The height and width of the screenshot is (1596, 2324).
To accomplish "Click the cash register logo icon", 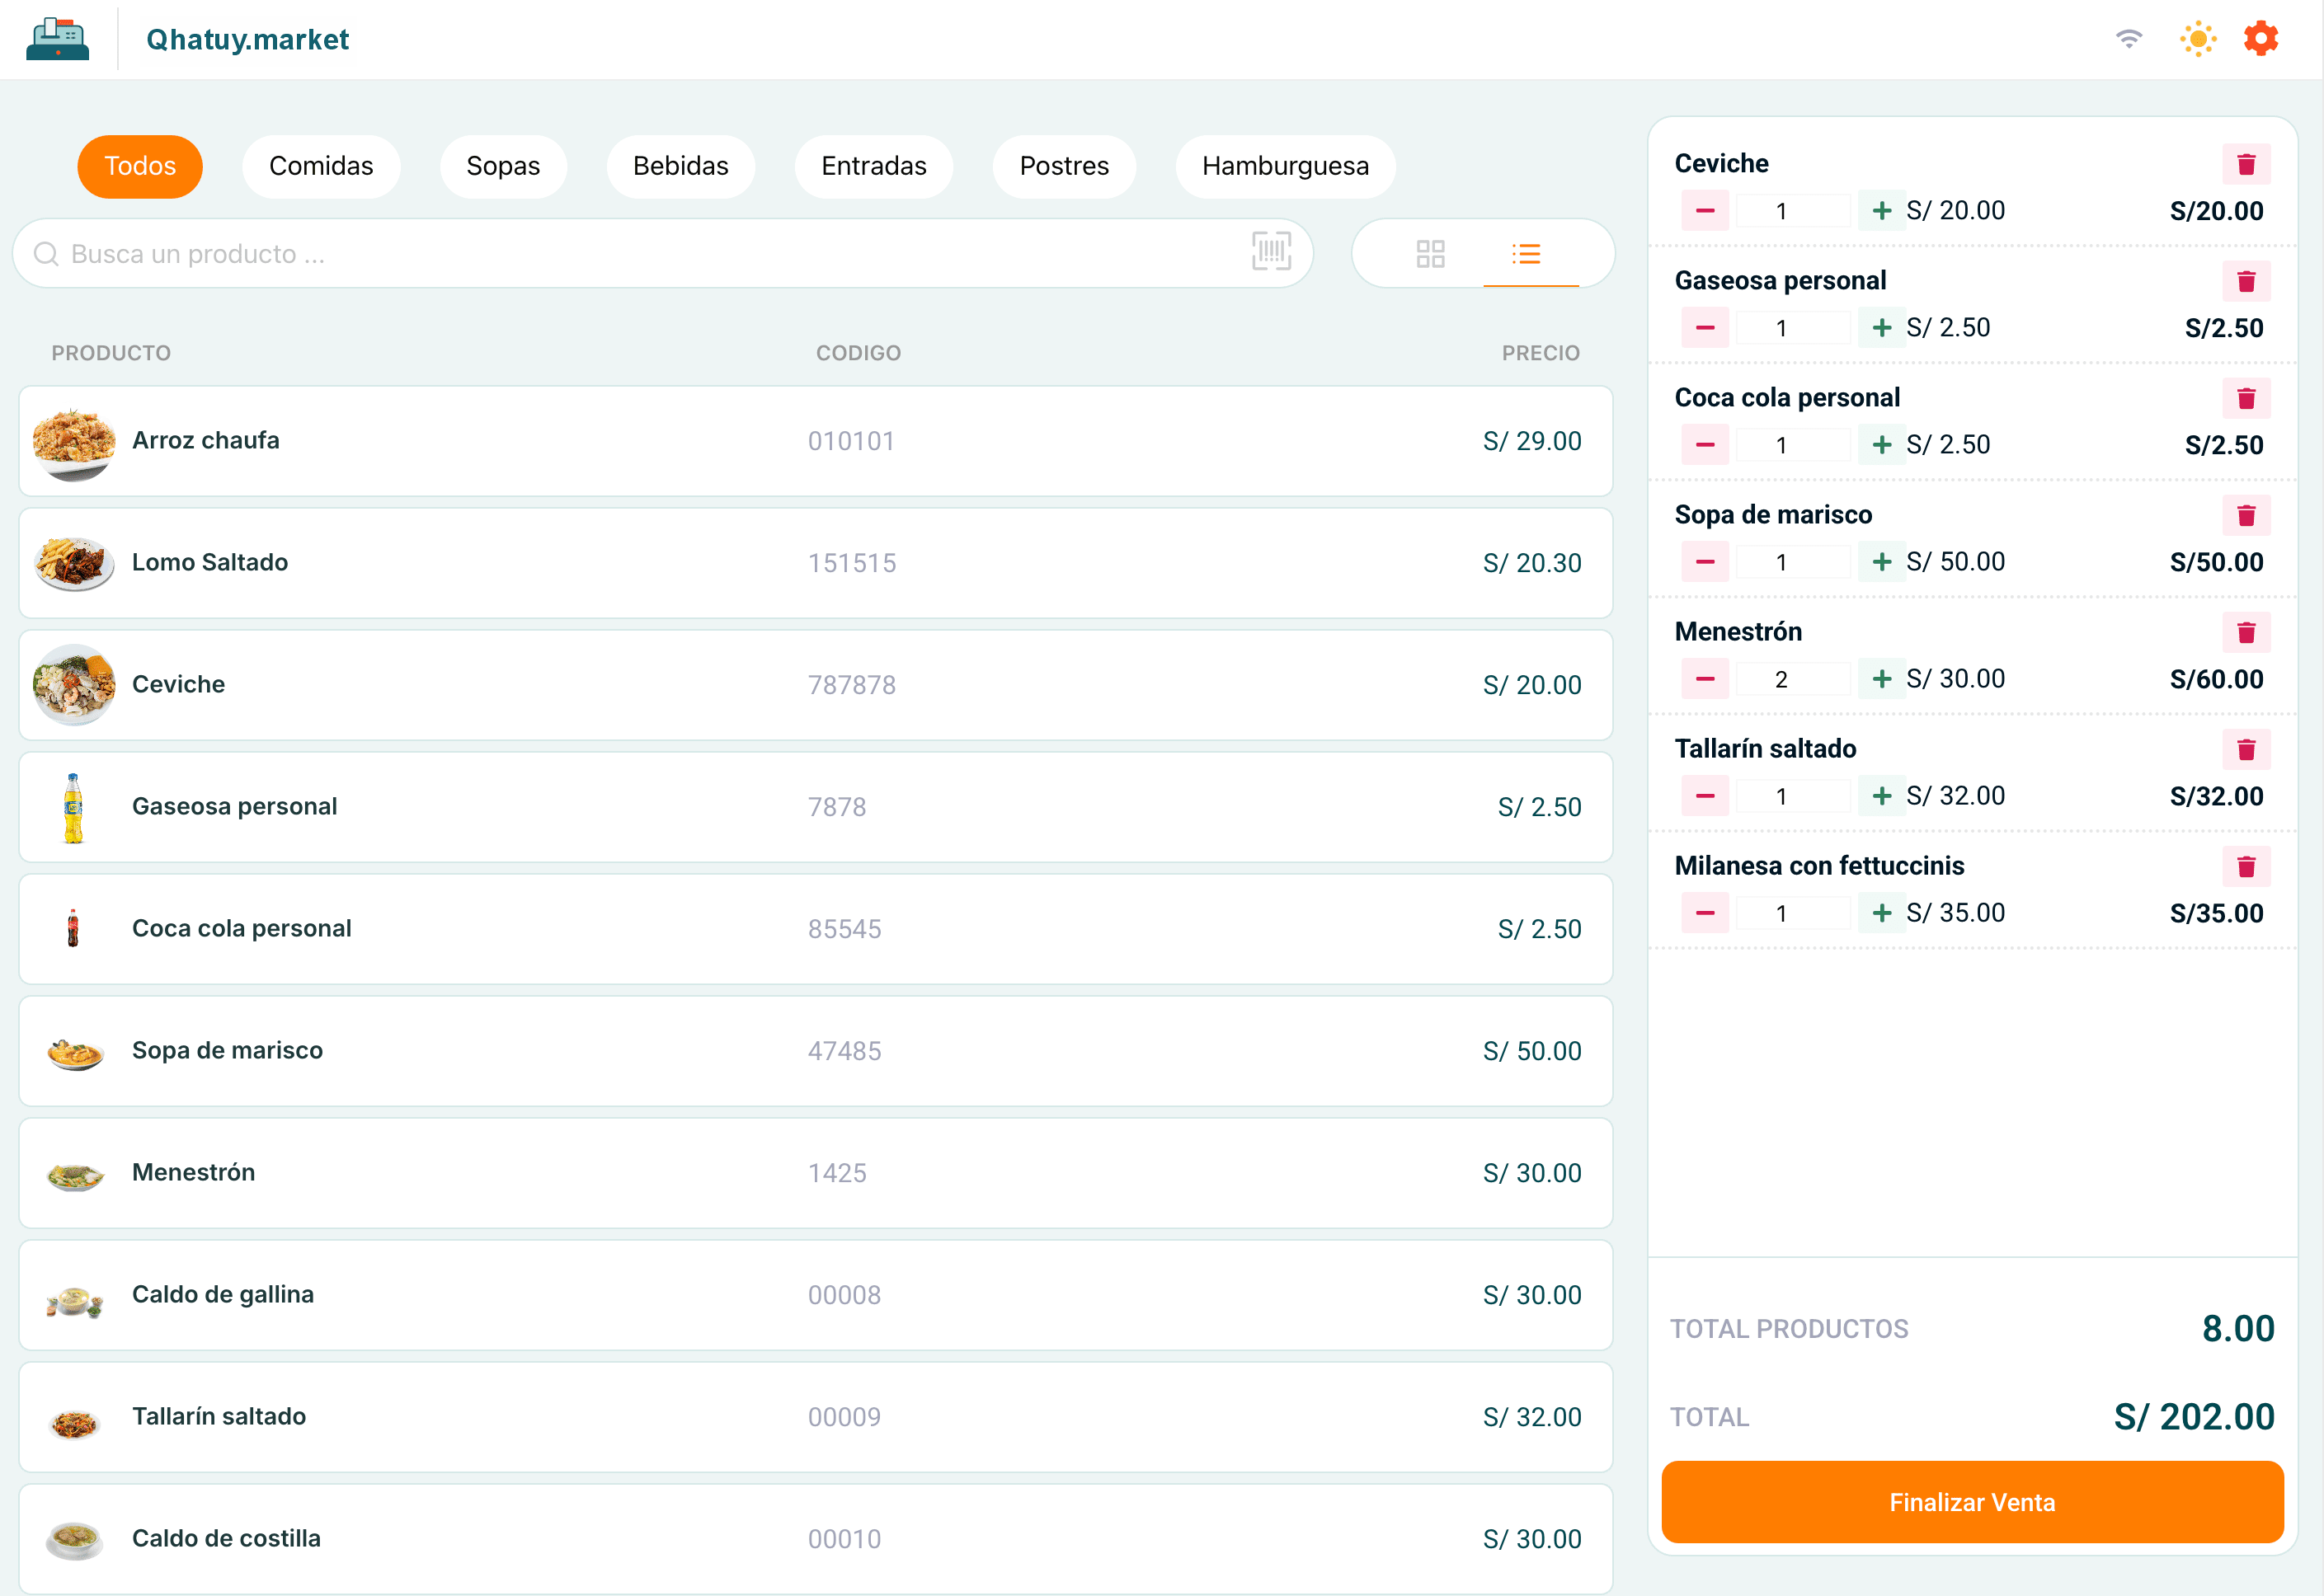I will 58,39.
